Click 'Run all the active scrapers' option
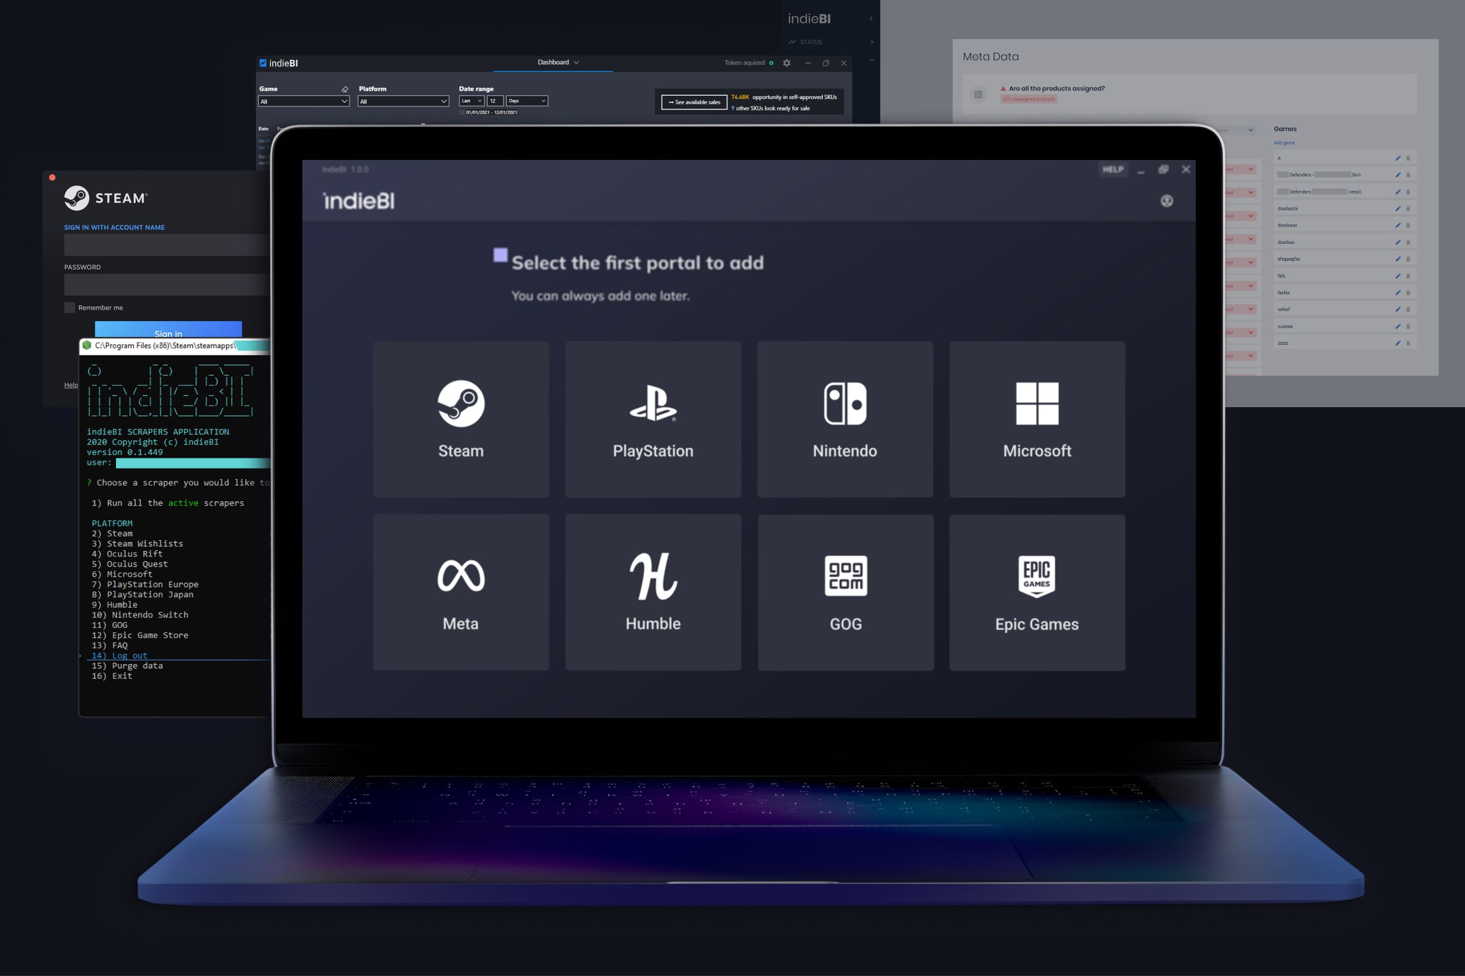 click(168, 503)
